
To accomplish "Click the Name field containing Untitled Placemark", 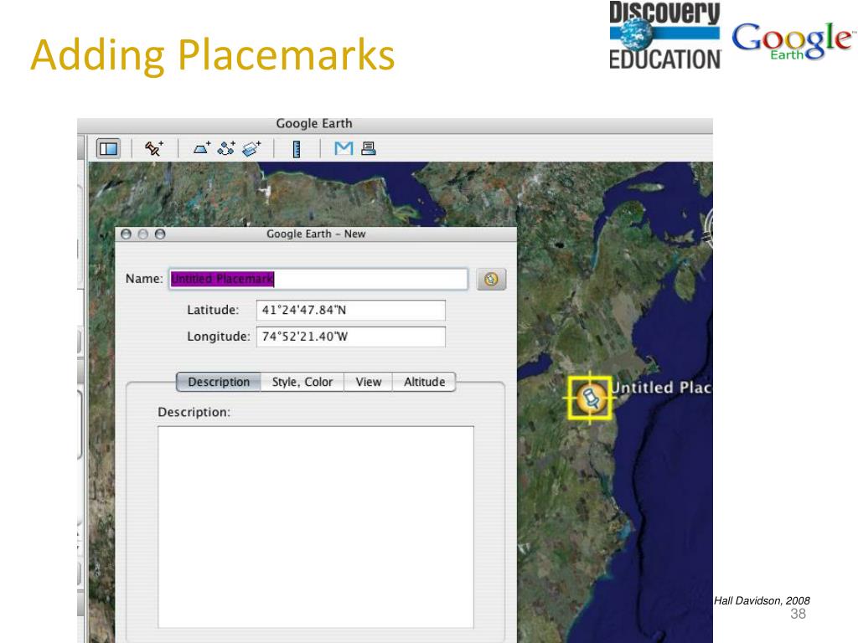I will [318, 279].
